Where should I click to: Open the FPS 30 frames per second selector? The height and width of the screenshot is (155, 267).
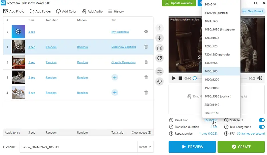click(x=251, y=134)
